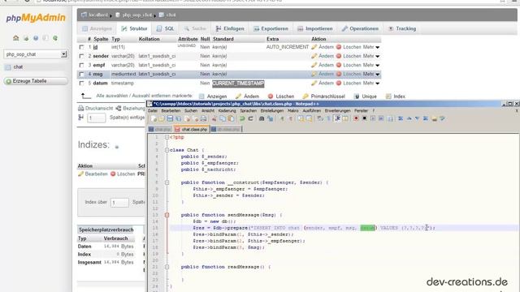Open the Importieren tab in phpMyAdmin
The height and width of the screenshot is (292, 520).
tap(314, 28)
